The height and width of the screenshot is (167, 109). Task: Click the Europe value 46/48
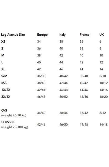(x=41, y=97)
